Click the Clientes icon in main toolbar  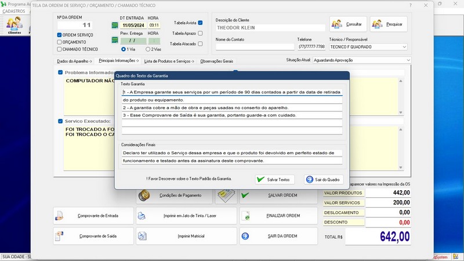click(14, 24)
